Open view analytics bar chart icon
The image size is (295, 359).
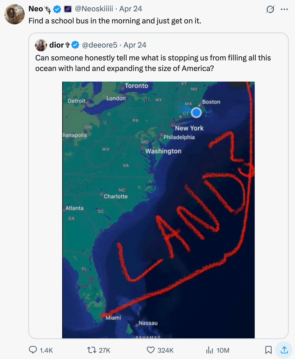click(x=209, y=350)
